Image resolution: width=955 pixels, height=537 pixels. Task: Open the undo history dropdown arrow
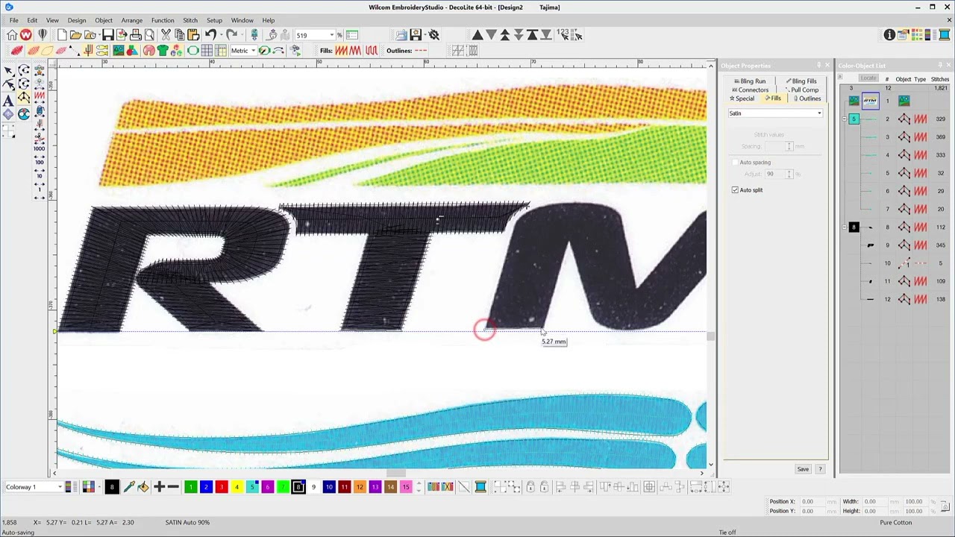tap(221, 35)
